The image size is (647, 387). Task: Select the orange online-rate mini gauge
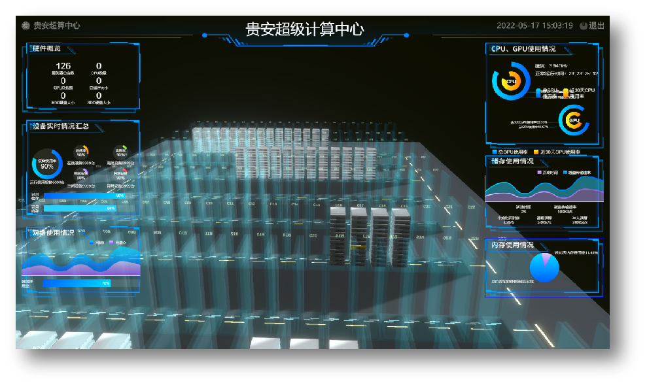point(81,153)
